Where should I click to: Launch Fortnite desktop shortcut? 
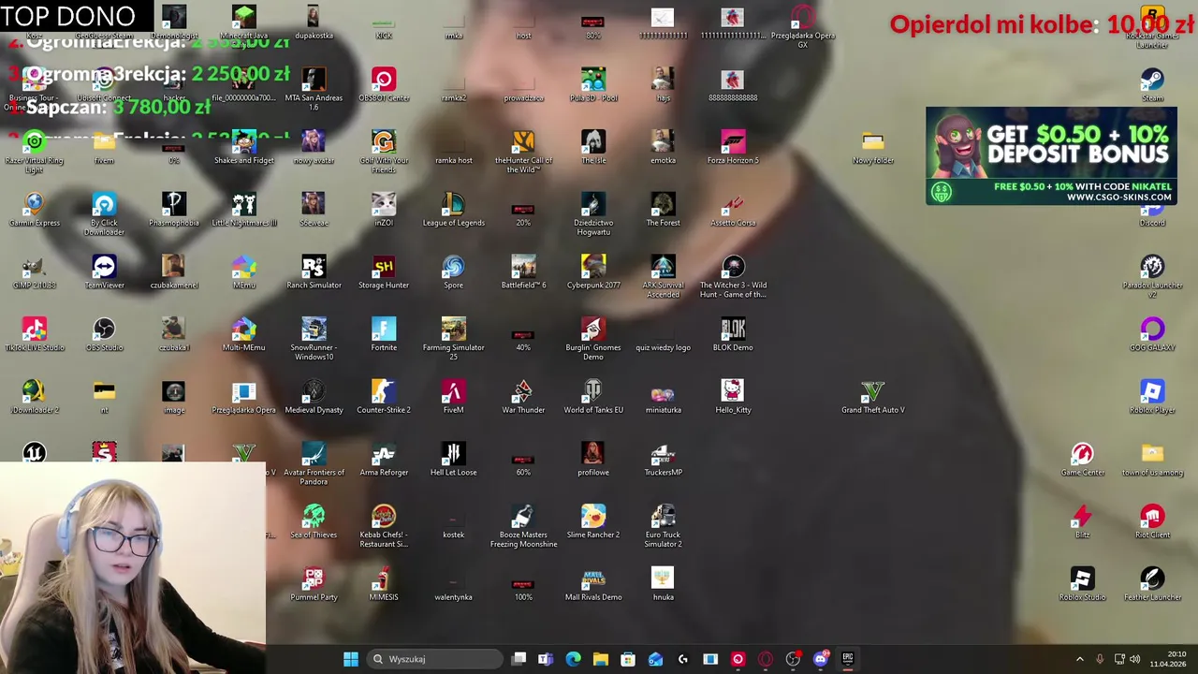(x=384, y=334)
